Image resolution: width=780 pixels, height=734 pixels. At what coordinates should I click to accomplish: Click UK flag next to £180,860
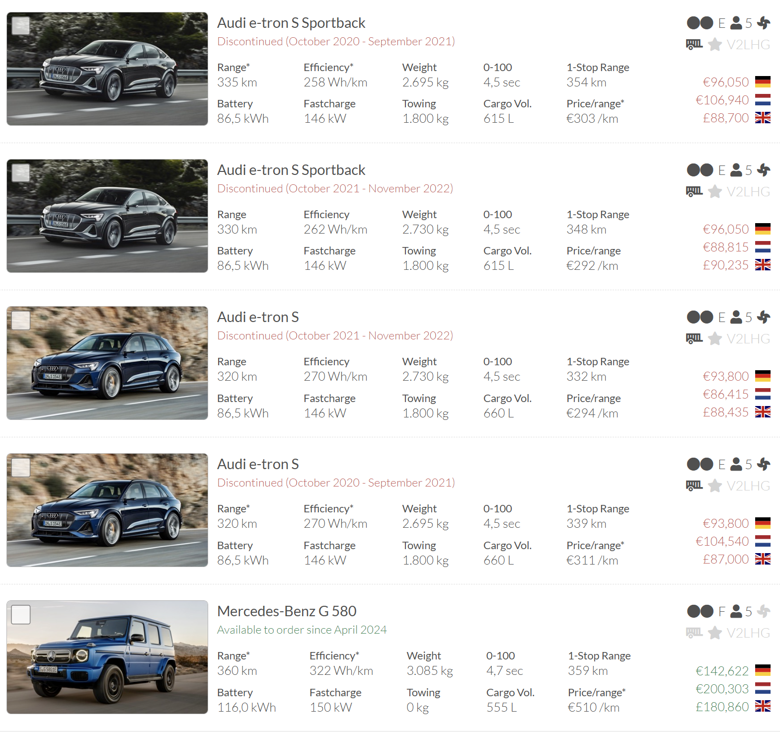(x=763, y=706)
